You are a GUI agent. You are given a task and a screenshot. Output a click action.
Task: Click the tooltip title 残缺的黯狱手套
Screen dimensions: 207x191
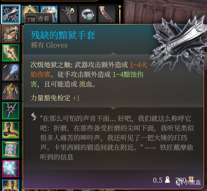coord(63,35)
